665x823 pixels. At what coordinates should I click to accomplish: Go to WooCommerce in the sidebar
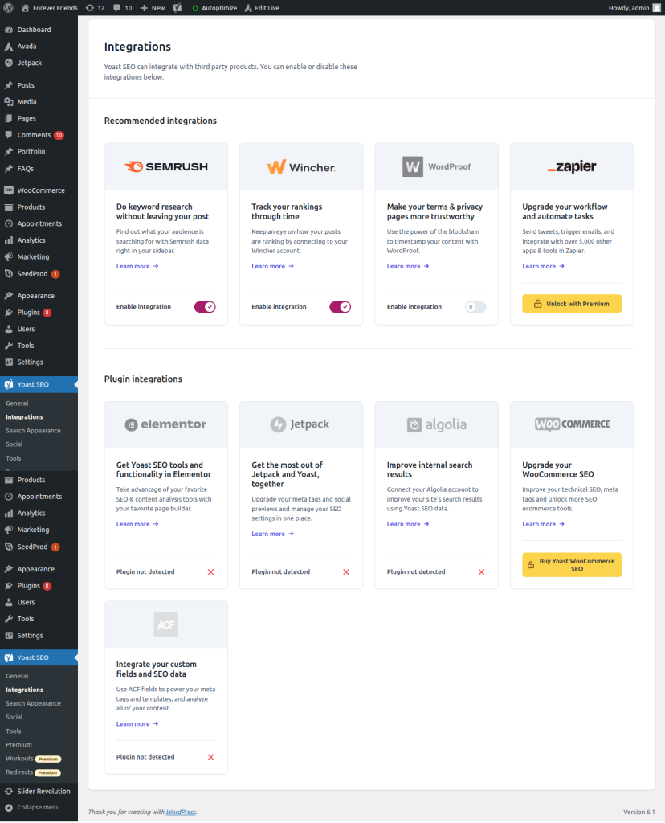pyautogui.click(x=41, y=190)
